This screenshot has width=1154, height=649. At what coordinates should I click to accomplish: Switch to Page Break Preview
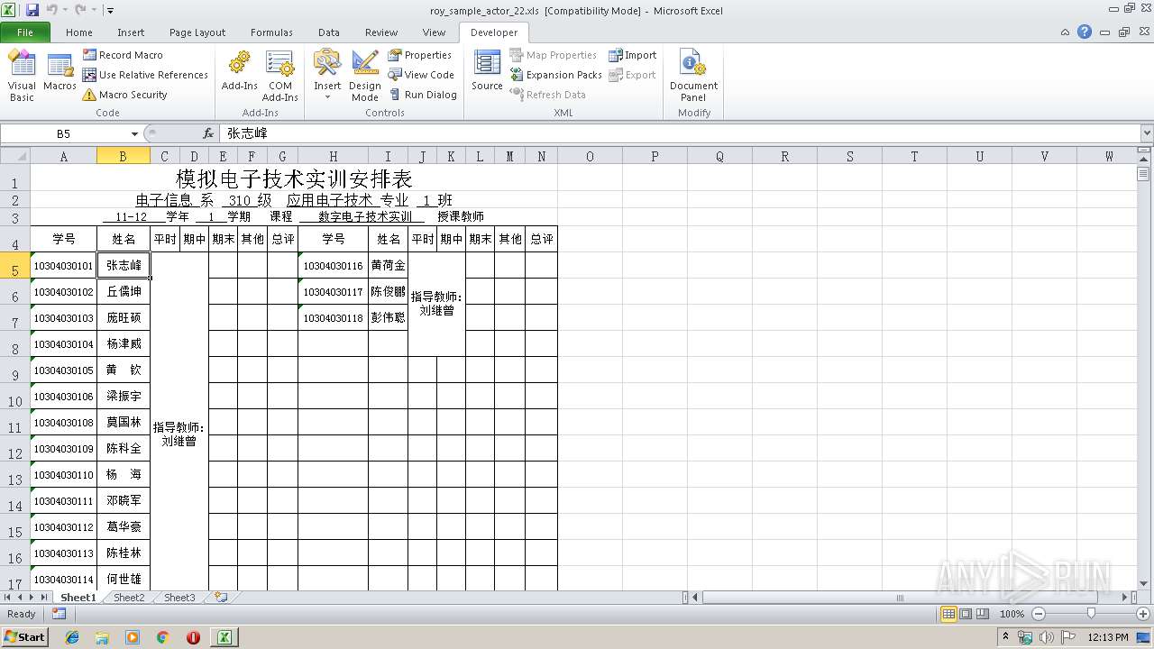pos(983,614)
